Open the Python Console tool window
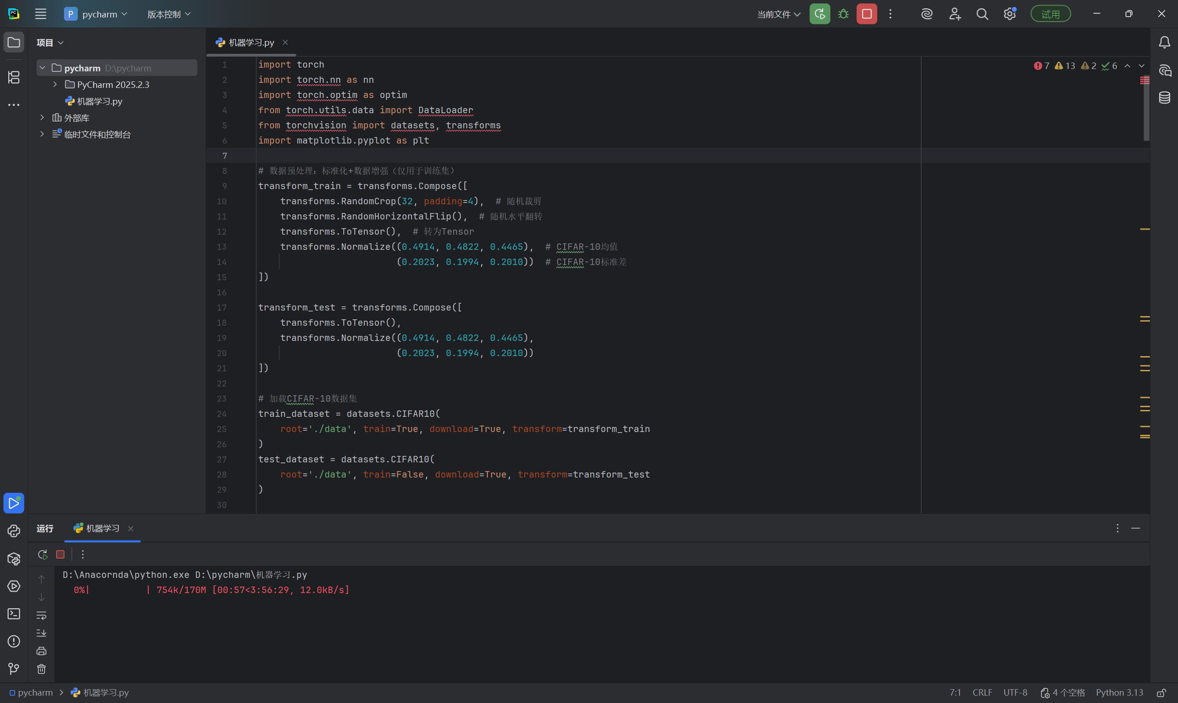This screenshot has width=1178, height=703. click(14, 531)
